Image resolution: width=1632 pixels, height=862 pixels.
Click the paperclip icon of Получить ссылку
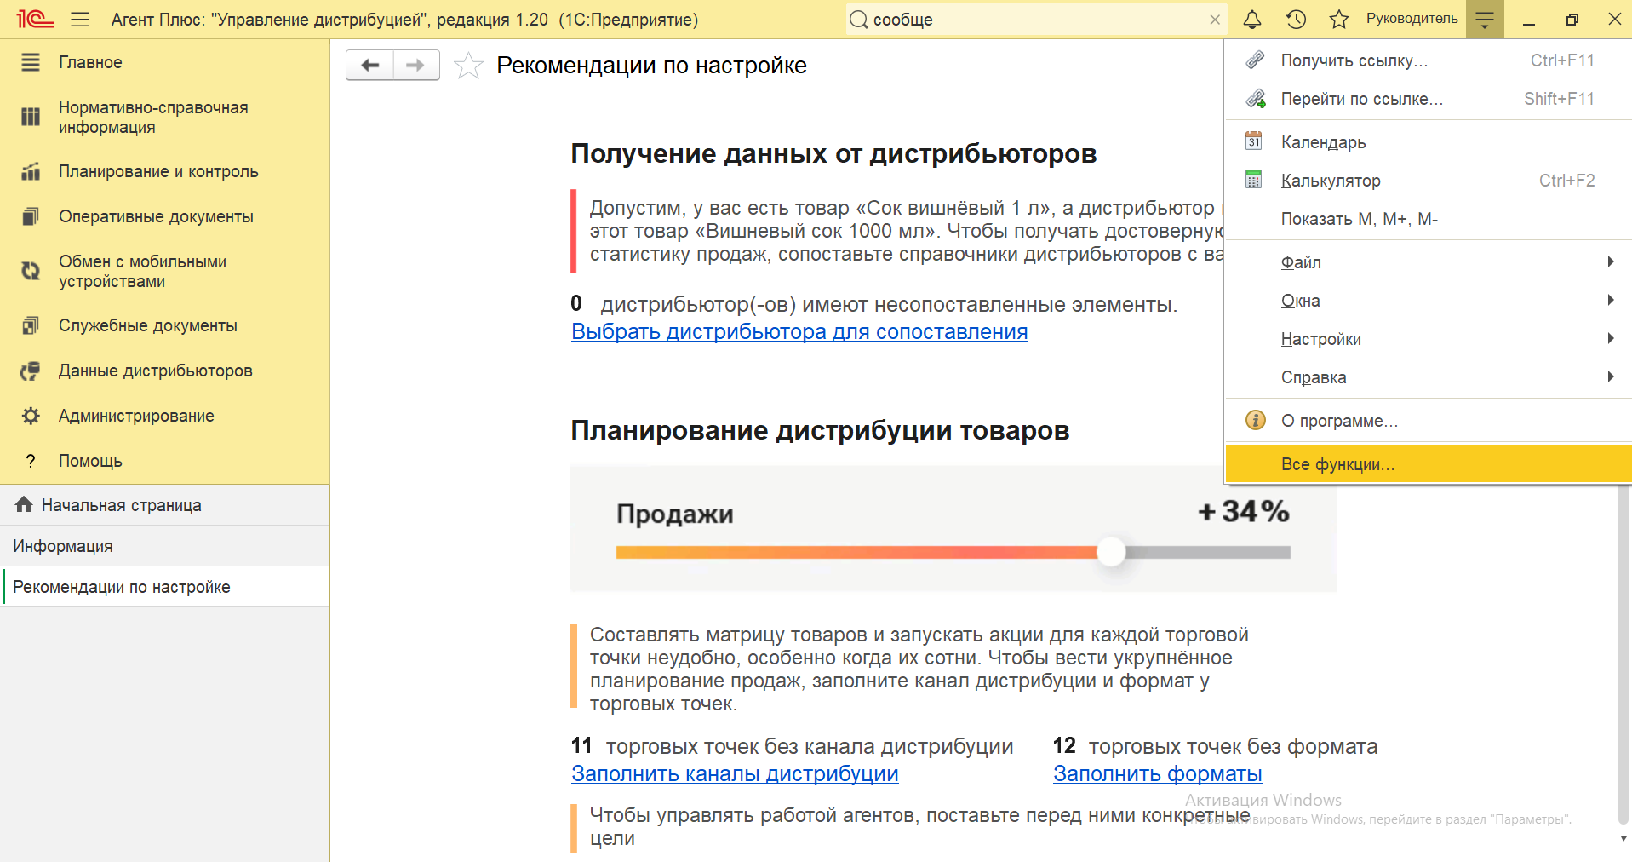1255,60
